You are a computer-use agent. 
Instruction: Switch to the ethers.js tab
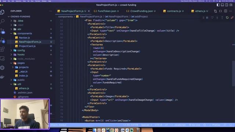pyautogui.click(x=200, y=11)
